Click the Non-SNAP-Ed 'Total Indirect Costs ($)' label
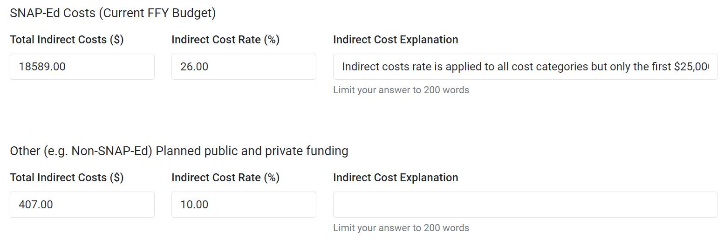This screenshot has width=724, height=240. click(67, 178)
